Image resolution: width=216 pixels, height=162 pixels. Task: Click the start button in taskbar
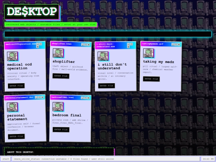point(6,159)
